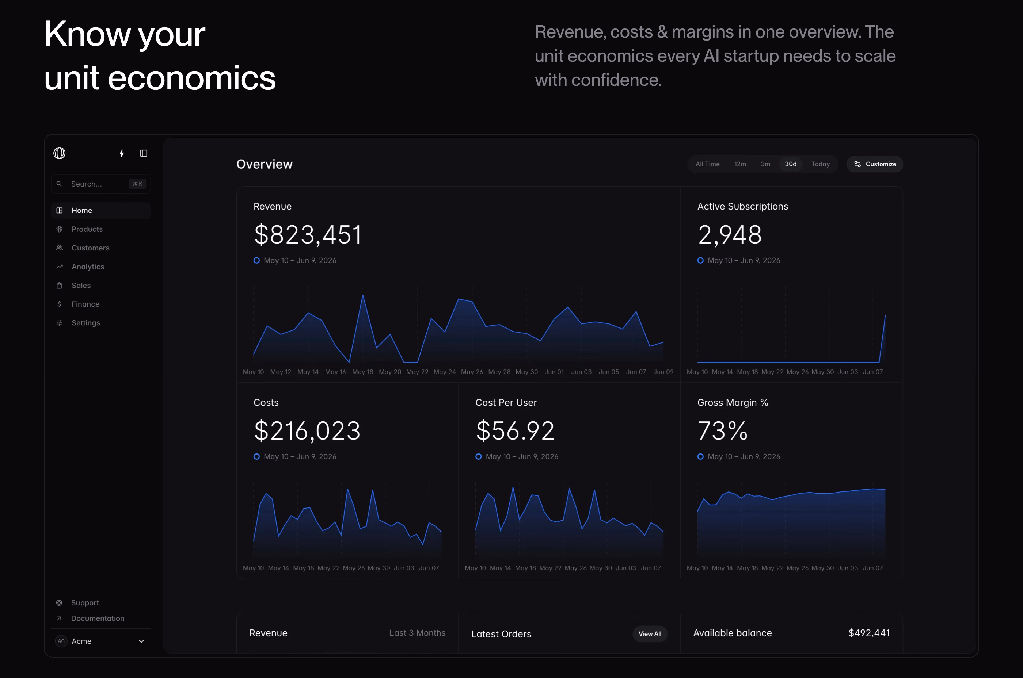The image size is (1023, 678).
Task: Click the lightning bolt icon in sidebar
Action: [x=122, y=153]
